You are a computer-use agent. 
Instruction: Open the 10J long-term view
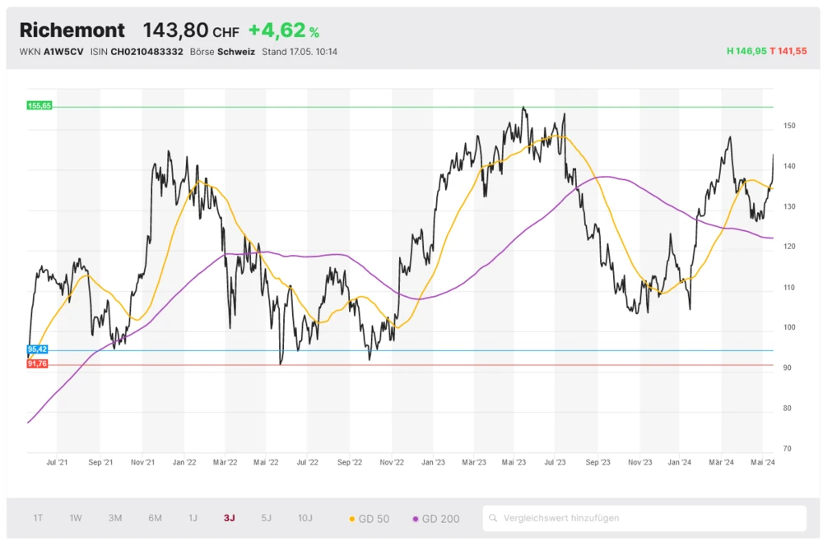point(305,518)
